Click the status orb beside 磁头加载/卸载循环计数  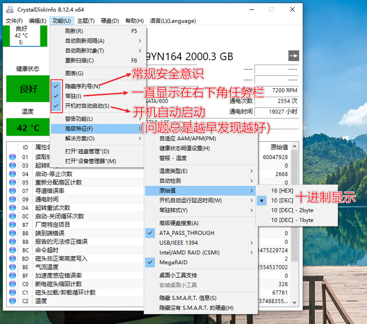coord(13,293)
